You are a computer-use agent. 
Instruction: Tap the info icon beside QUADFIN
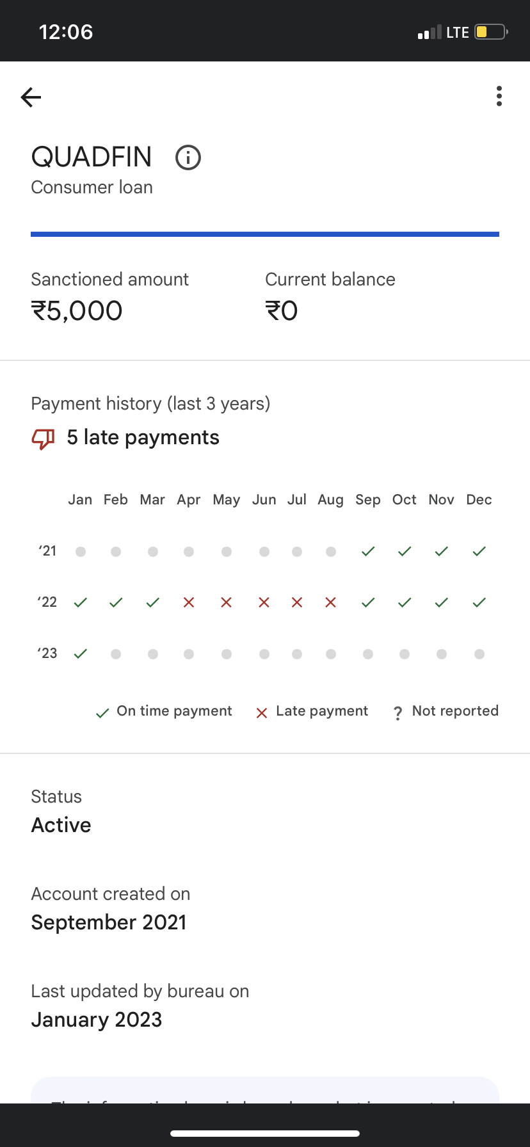click(x=188, y=157)
